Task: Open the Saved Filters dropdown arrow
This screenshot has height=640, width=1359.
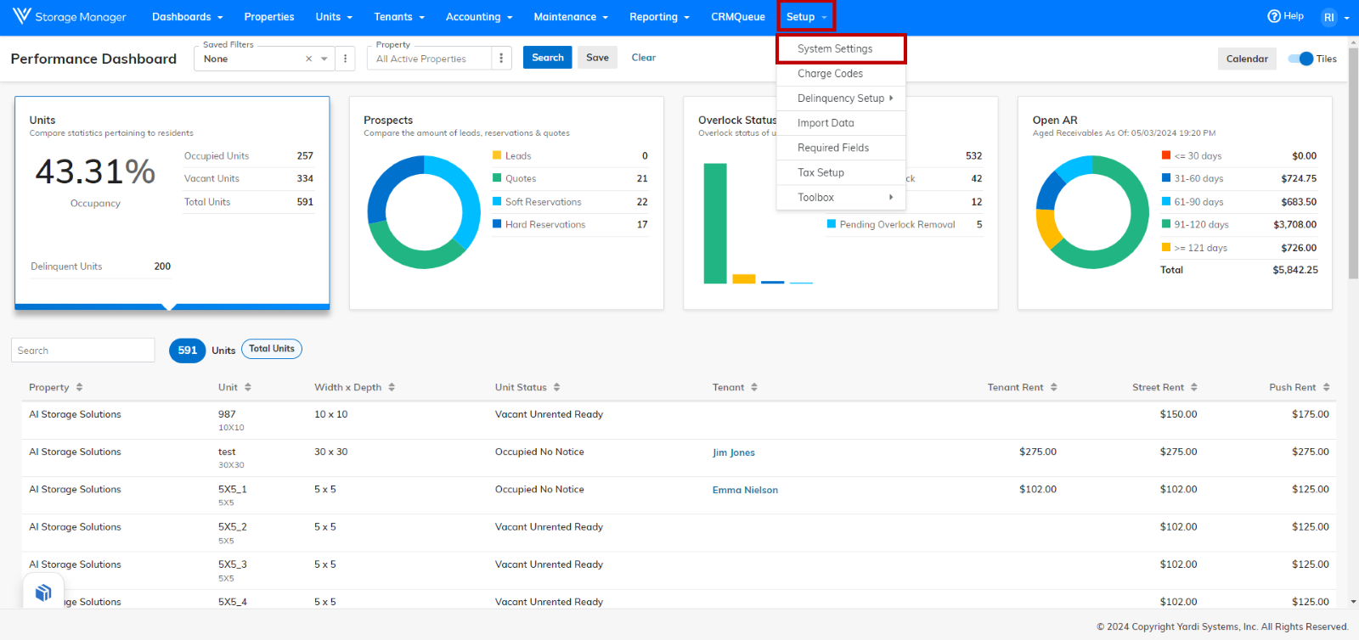Action: point(324,59)
